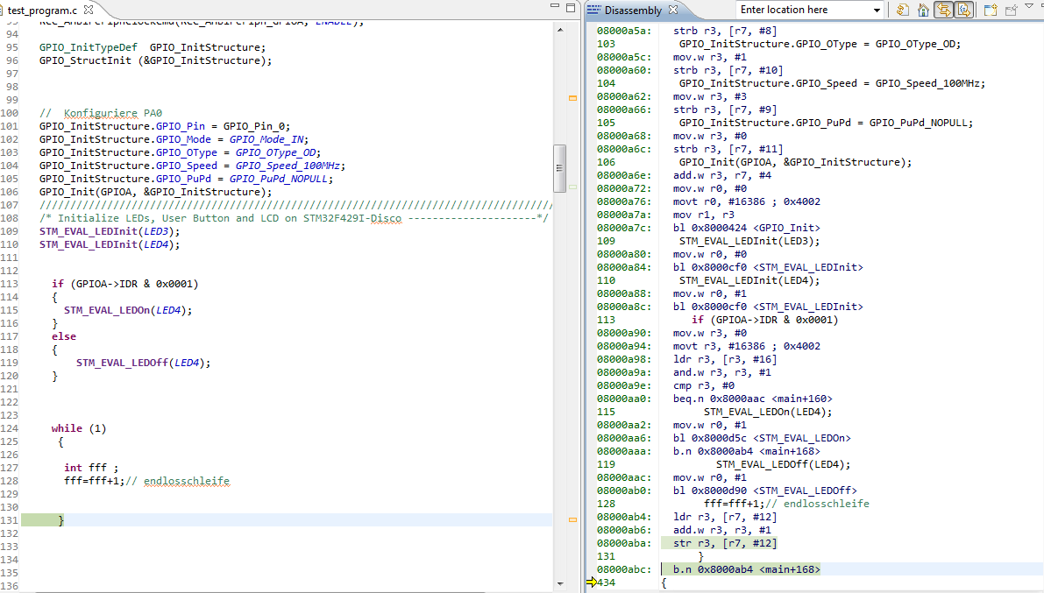Expand the location combo box dropdown arrow
This screenshot has width=1044, height=593.
coord(876,10)
